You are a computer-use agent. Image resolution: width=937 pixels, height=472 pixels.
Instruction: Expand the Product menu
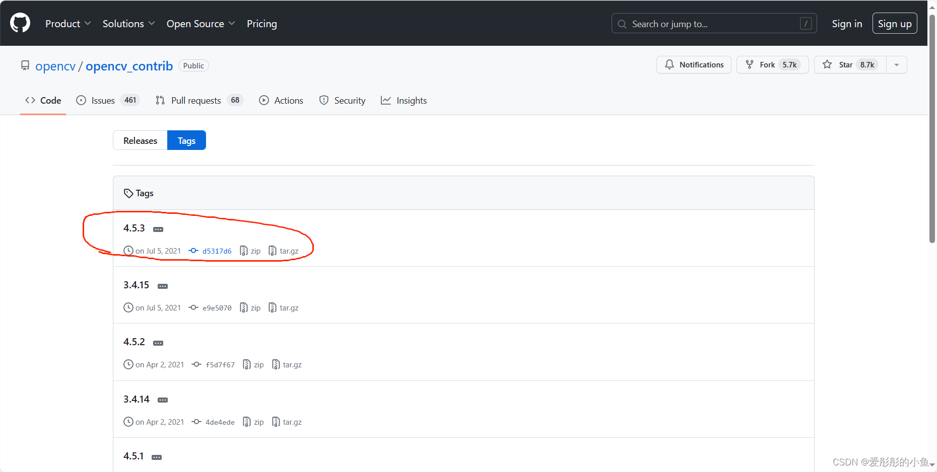click(68, 24)
